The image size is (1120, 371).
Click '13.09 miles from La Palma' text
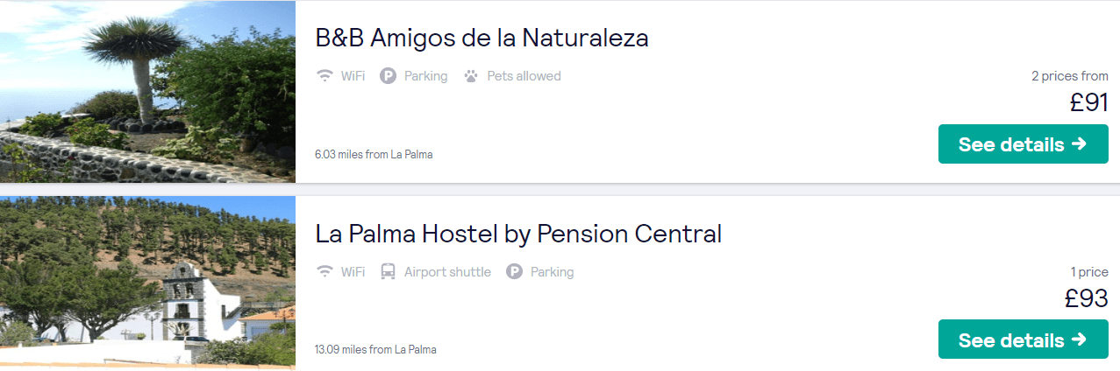(375, 350)
